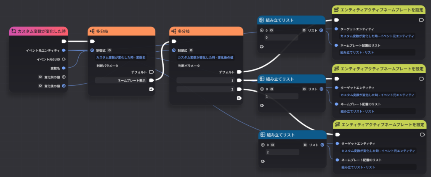Click header icon of 組み立てリスト node valued 0
Screen dimensions: 431x177
pos(262,20)
